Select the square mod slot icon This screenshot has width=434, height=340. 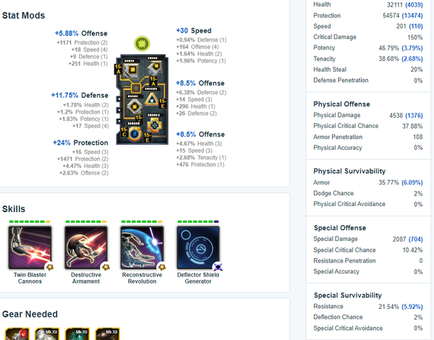(132, 70)
